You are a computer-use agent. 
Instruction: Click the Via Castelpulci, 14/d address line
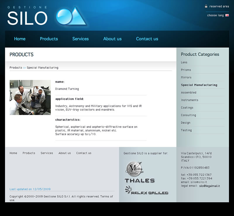[x=196, y=153]
